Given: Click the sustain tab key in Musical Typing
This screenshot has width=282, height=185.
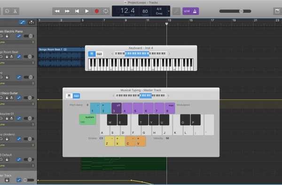Looking at the screenshot, I should click(x=87, y=119).
